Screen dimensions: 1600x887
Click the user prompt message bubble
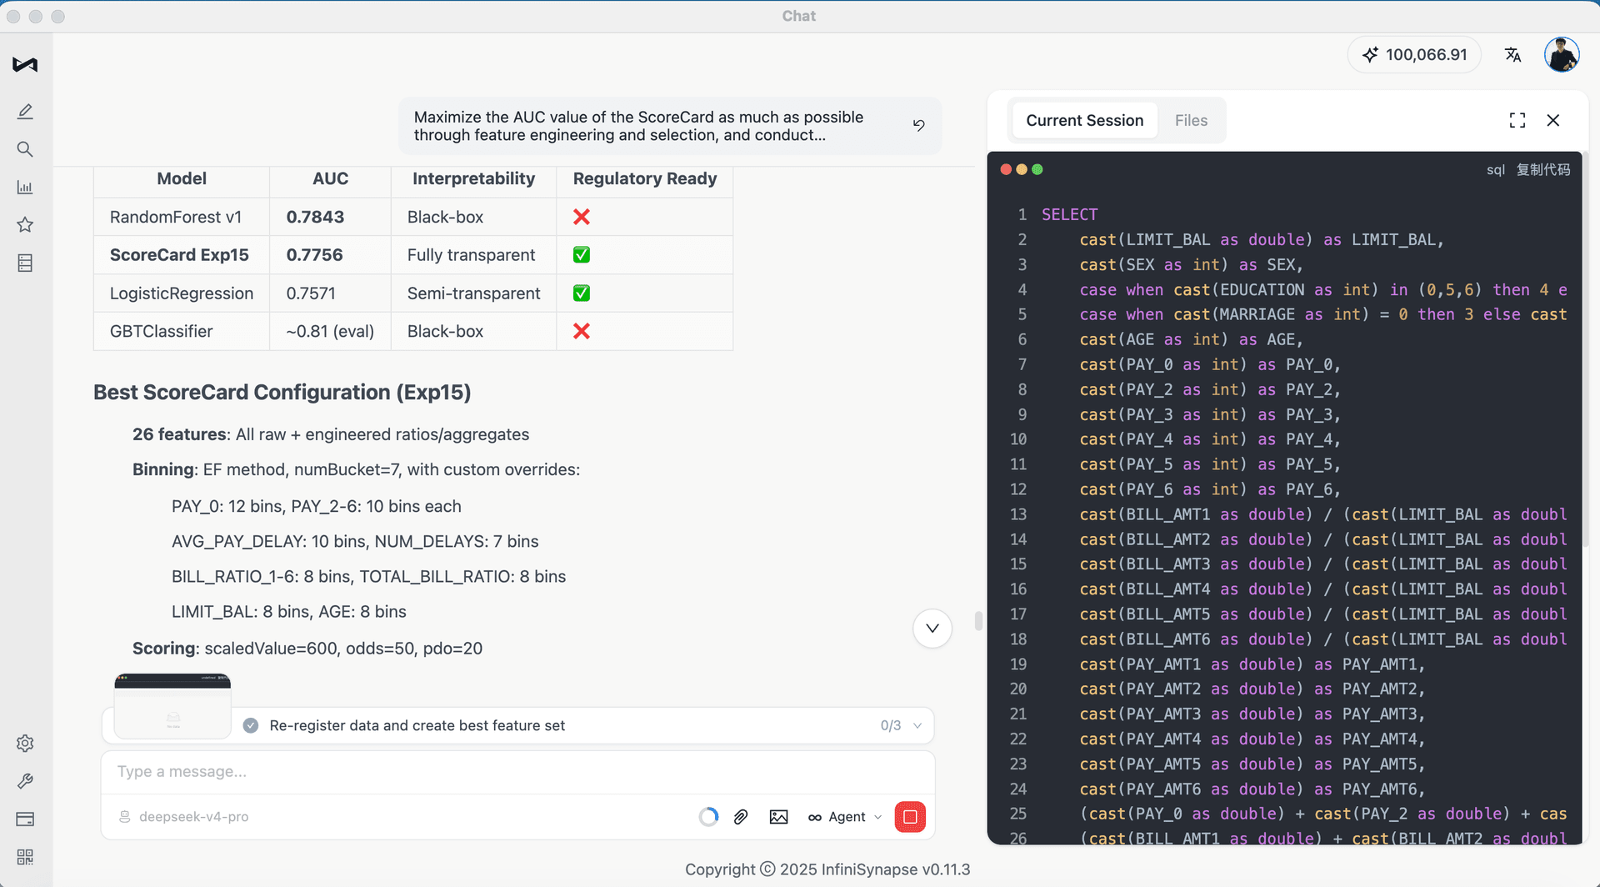point(670,126)
